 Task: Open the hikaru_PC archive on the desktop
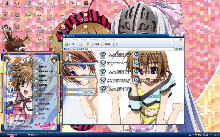coord(74,16)
